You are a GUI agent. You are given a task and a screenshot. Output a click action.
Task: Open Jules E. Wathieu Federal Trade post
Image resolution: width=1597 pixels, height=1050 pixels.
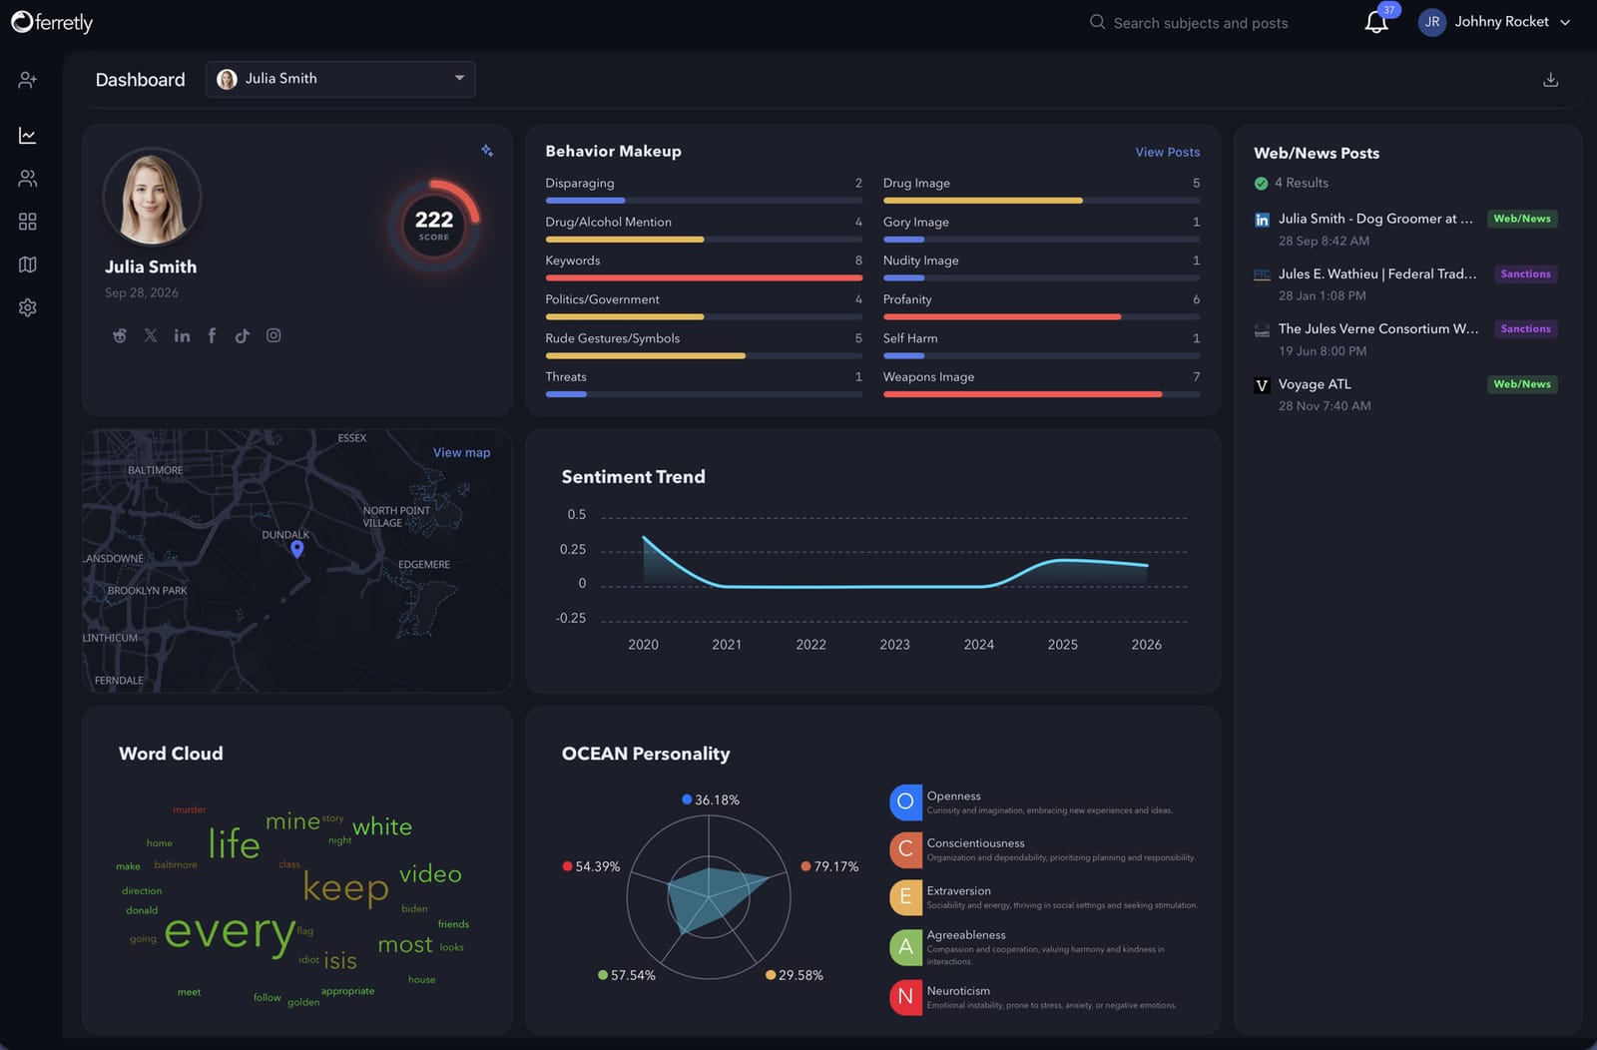tap(1377, 273)
